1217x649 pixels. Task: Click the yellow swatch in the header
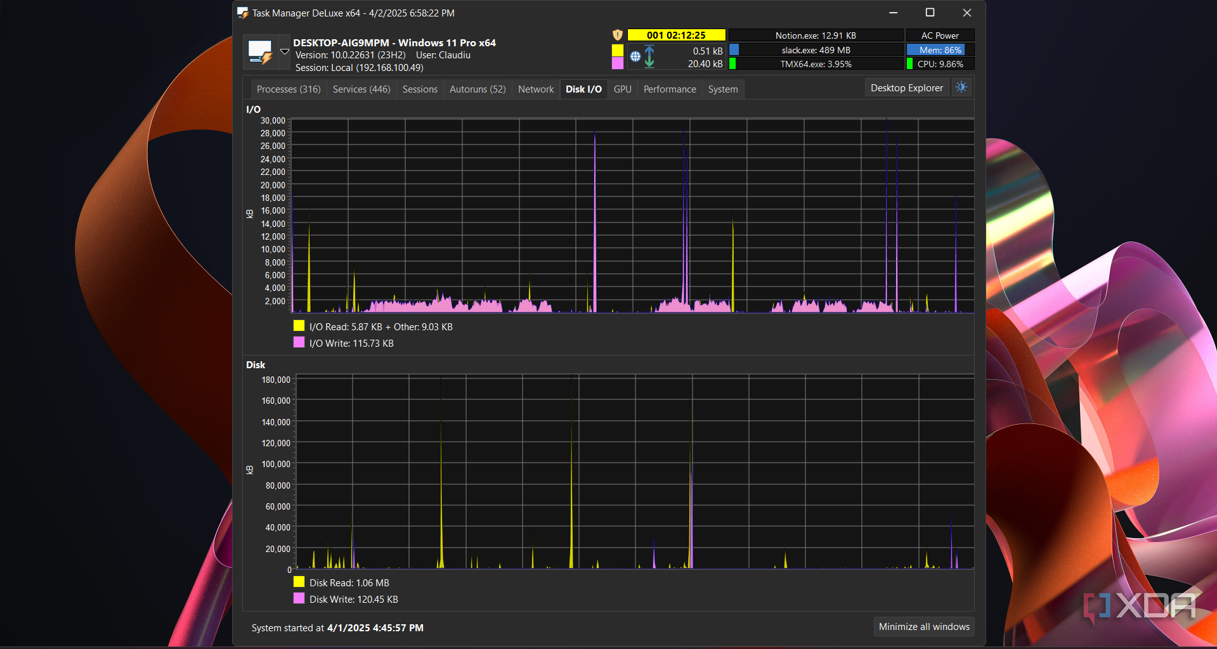[x=618, y=49]
